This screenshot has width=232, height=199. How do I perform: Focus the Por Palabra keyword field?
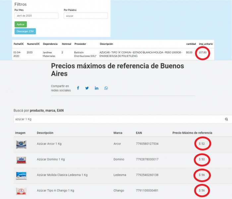point(86,16)
